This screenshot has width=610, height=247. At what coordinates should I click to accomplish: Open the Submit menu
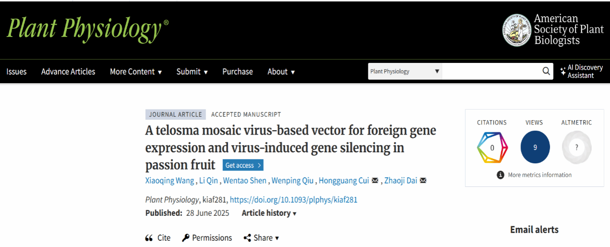click(x=192, y=72)
